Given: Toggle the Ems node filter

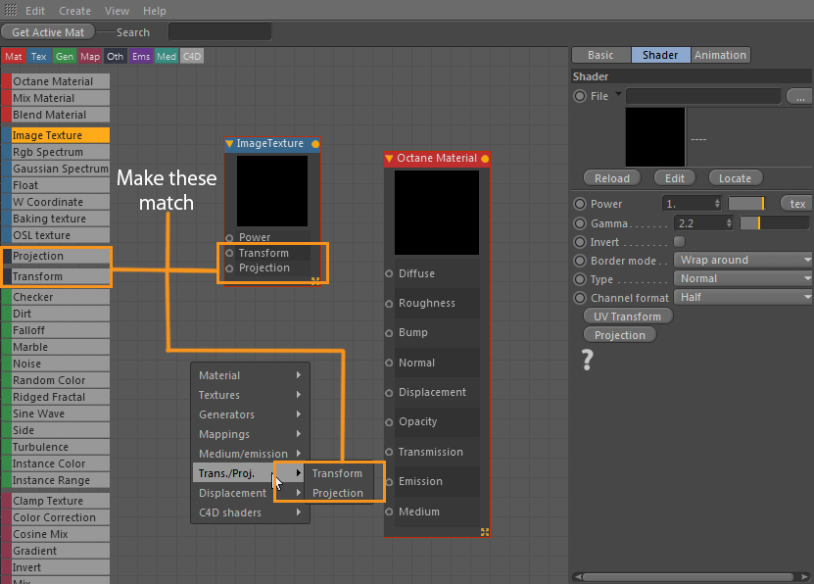Looking at the screenshot, I should click(141, 56).
